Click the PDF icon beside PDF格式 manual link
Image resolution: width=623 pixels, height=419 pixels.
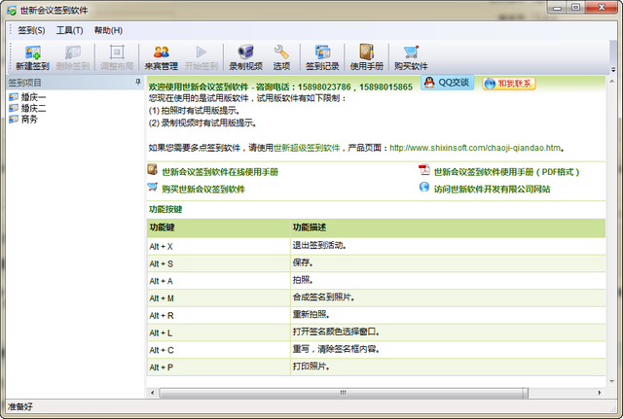tap(424, 170)
